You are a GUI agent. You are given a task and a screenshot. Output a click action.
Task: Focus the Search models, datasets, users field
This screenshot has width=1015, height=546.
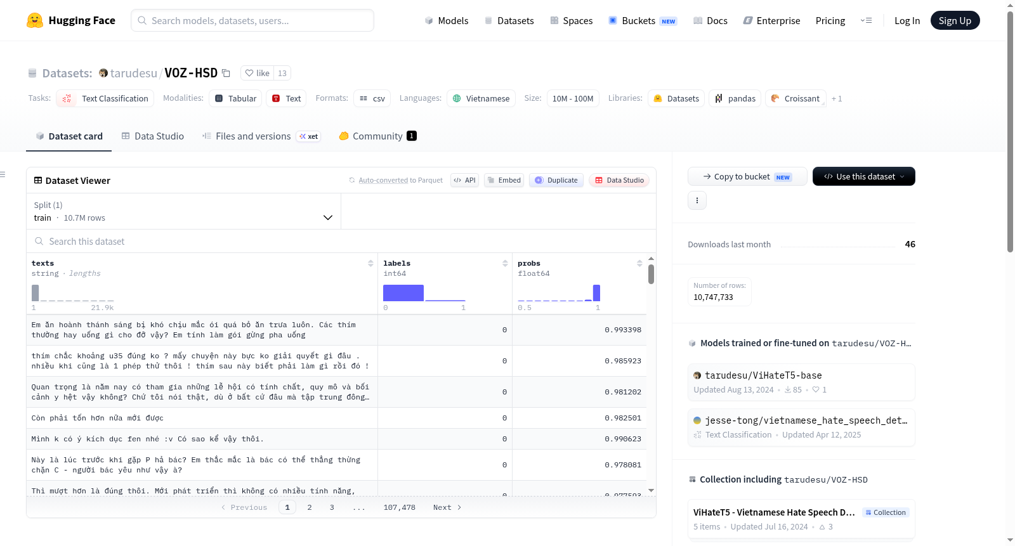252,20
